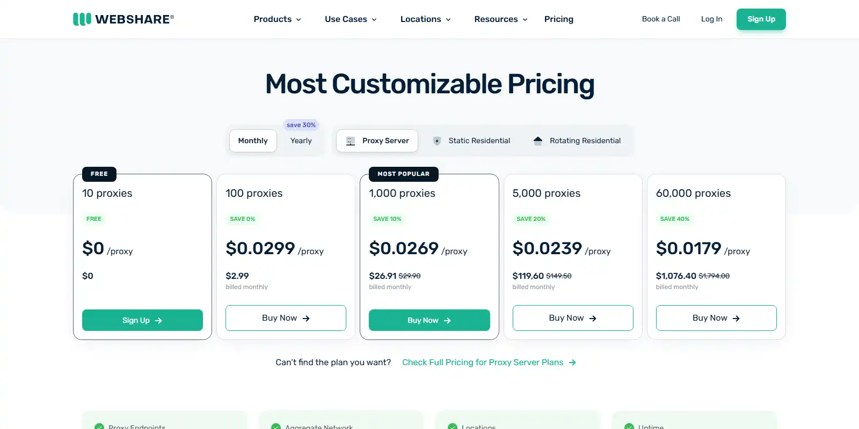Screen dimensions: 859x429
Task: Click the save 30% badge
Action: tap(301, 125)
